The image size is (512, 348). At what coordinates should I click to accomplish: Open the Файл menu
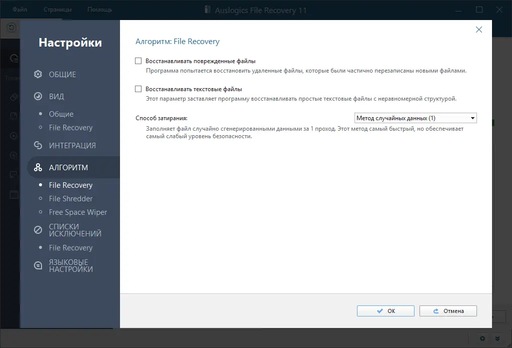(19, 9)
